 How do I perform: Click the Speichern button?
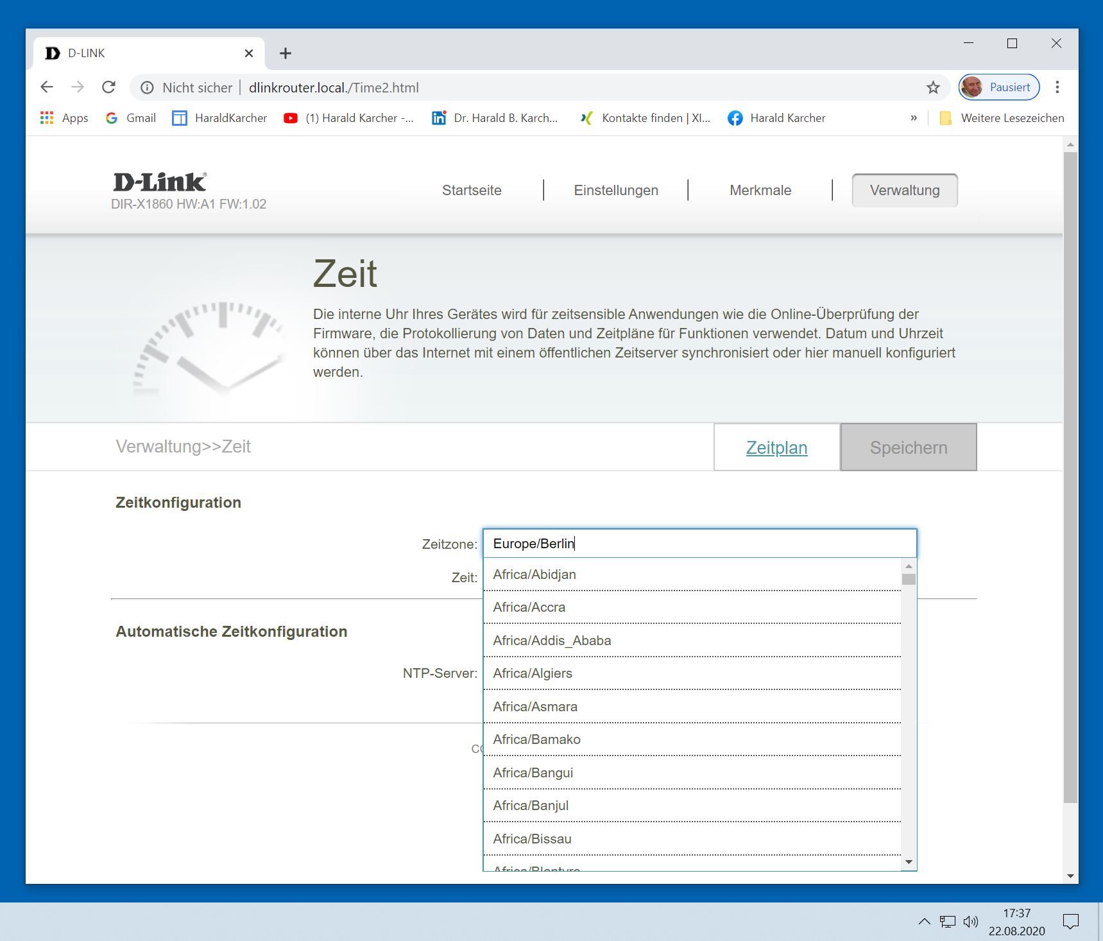908,447
